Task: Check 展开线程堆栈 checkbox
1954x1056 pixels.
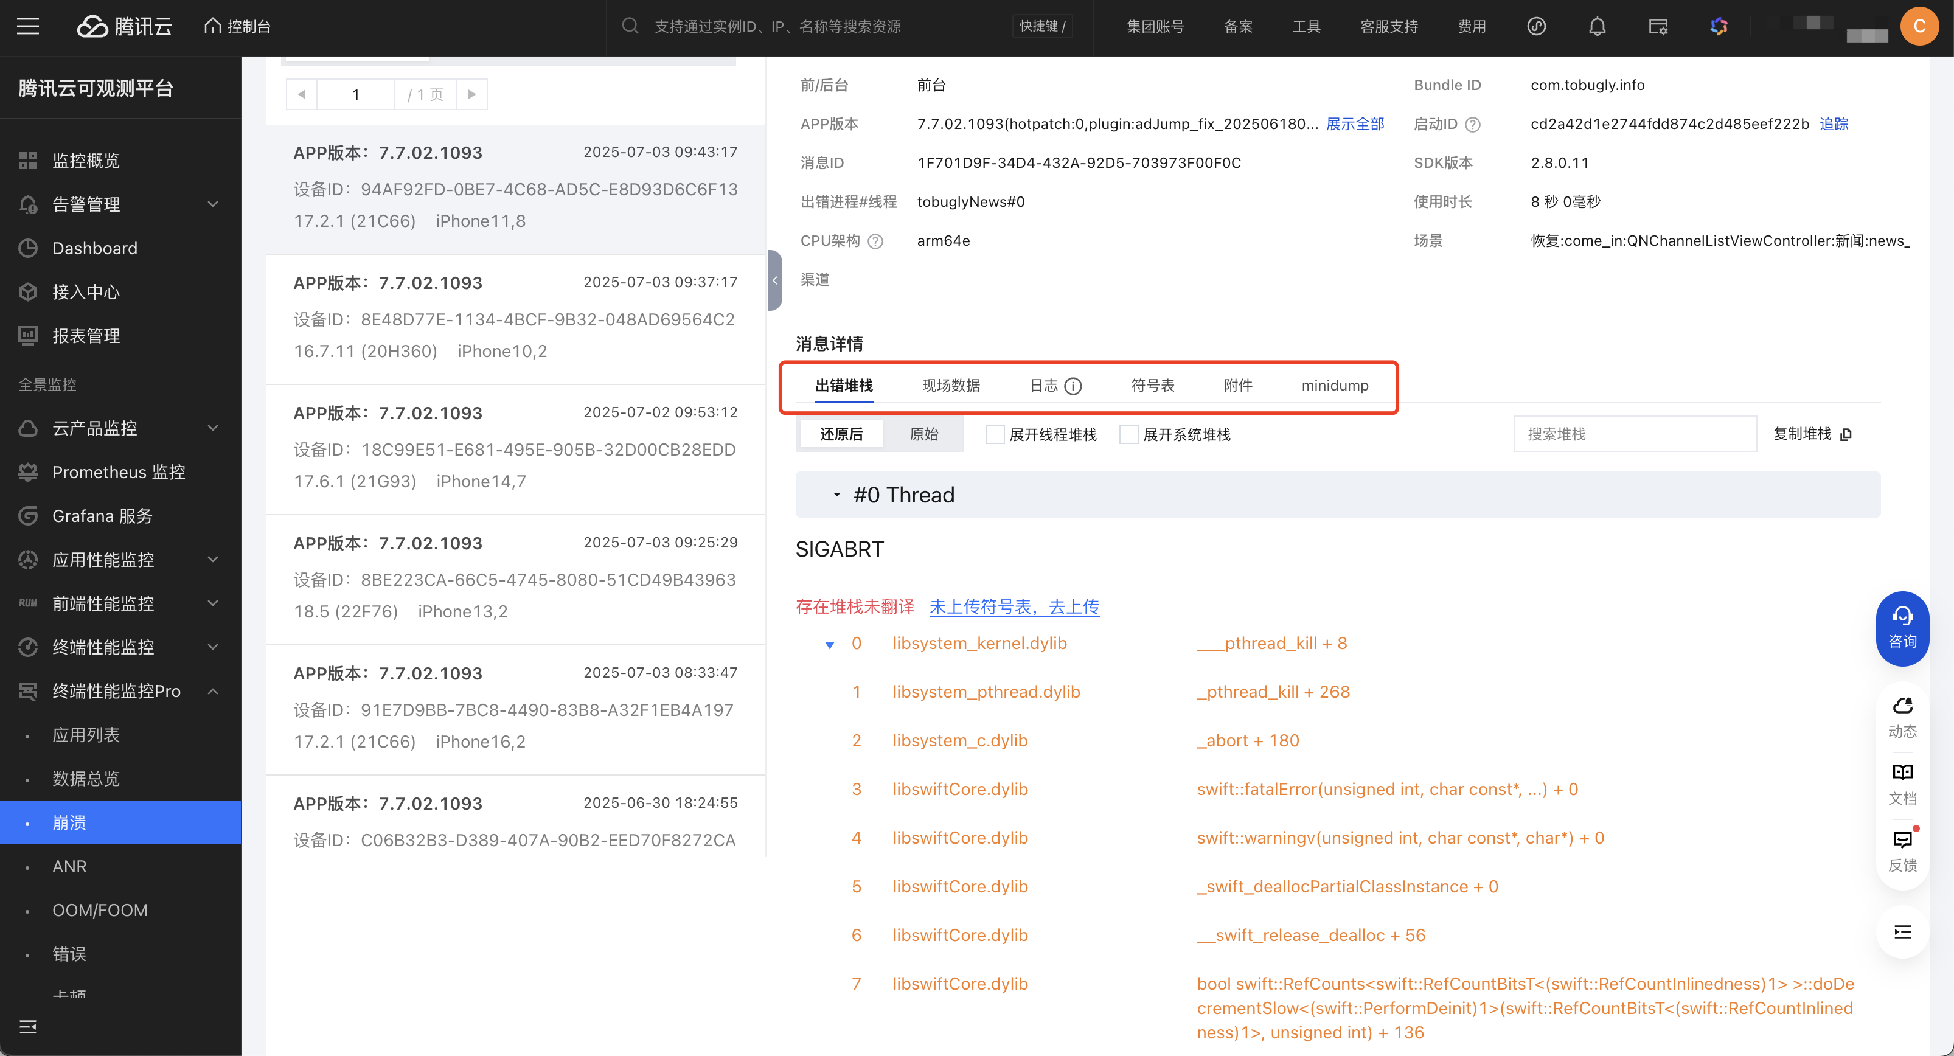Action: point(995,435)
